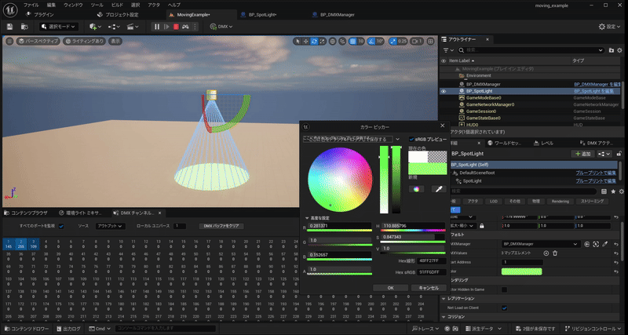Open the ファイル menu
The image size is (628, 335).
31,5
